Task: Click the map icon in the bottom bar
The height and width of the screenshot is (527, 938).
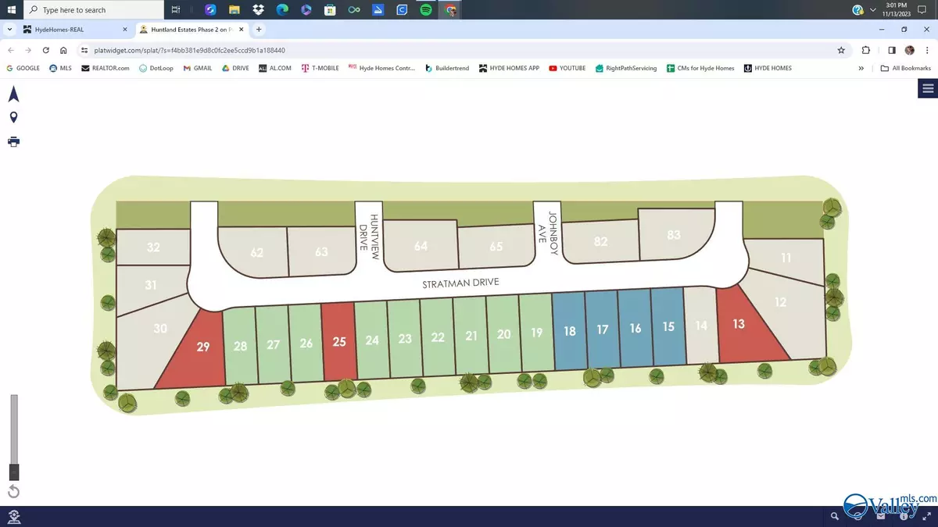Action: pyautogui.click(x=13, y=516)
